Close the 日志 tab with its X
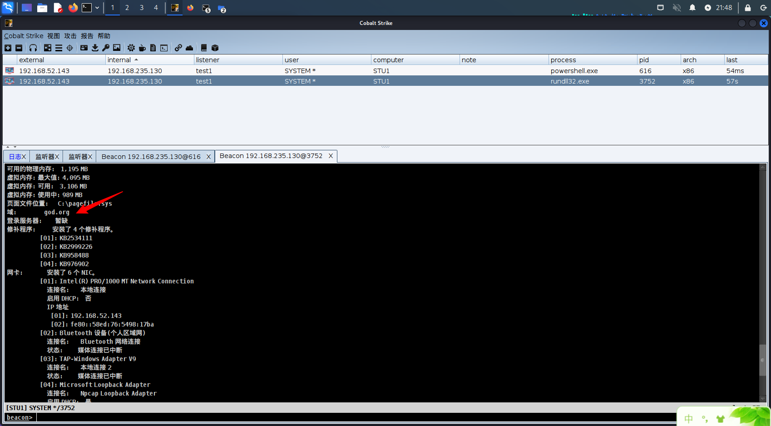 [24, 157]
